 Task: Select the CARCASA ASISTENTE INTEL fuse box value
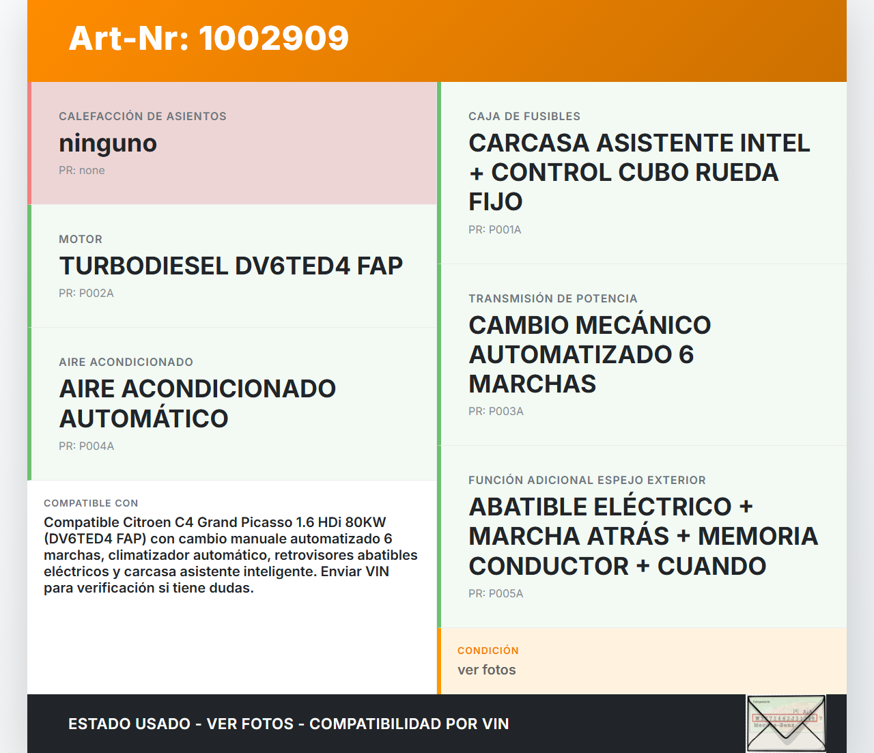click(639, 172)
